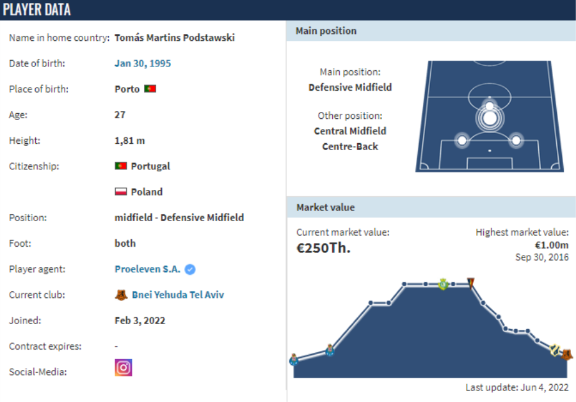Click the verified agent checkmark badge
The image size is (576, 402).
pyautogui.click(x=190, y=270)
